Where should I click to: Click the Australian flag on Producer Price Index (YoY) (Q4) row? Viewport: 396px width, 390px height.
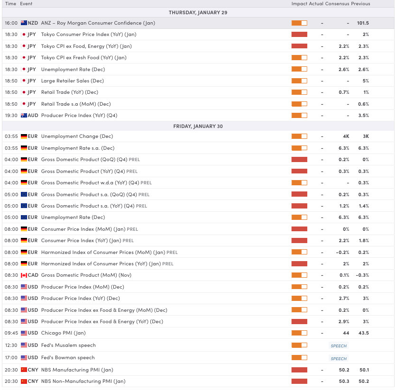point(24,115)
